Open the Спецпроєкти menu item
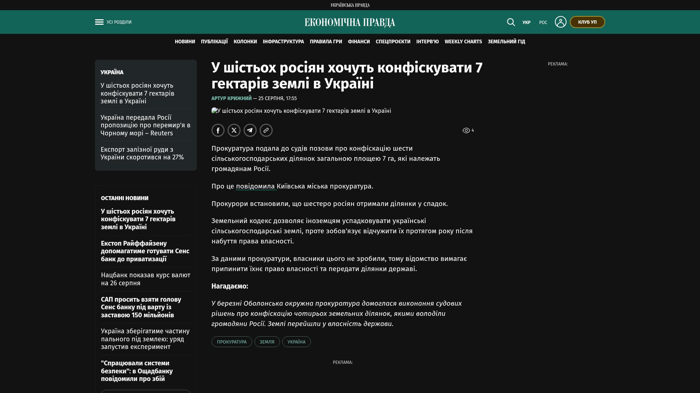The height and width of the screenshot is (393, 700). [393, 42]
